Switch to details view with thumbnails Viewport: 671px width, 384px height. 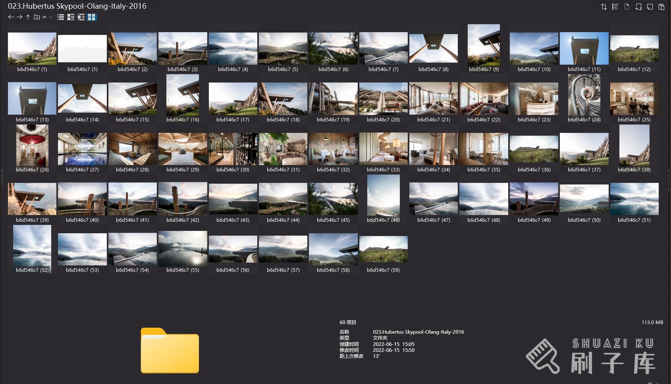tap(71, 17)
